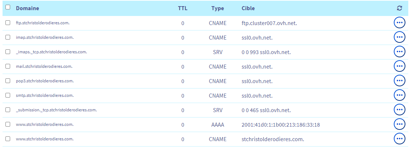Screen dimensions: 413x148
Task: Click the TTL column header
Action: click(x=183, y=8)
